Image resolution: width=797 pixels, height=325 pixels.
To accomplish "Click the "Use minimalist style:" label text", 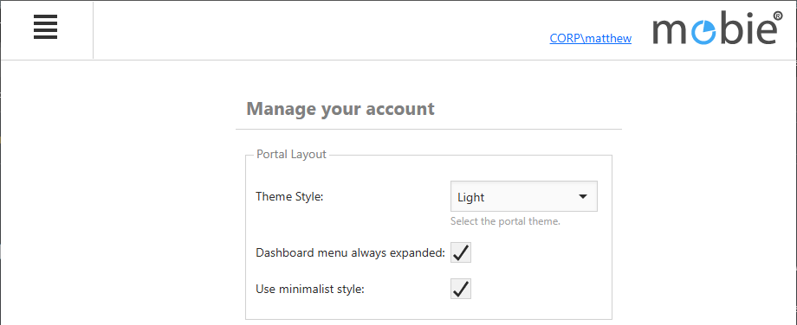I will click(310, 290).
